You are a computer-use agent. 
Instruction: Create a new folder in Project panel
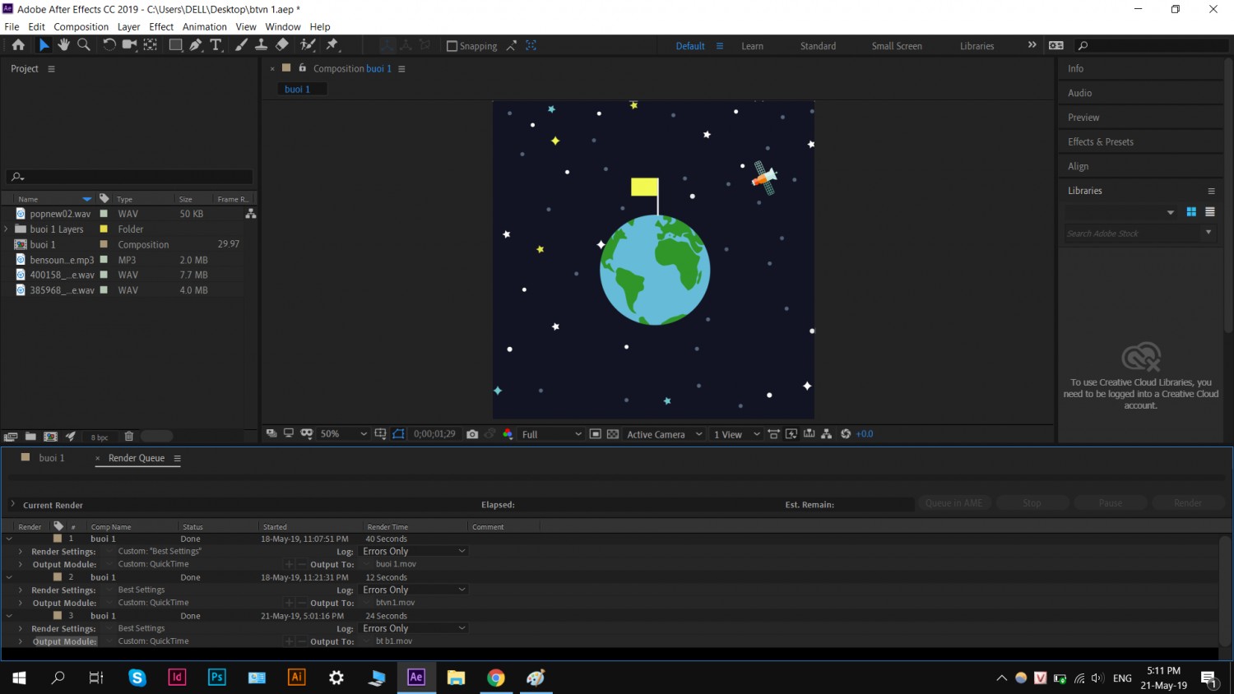30,437
